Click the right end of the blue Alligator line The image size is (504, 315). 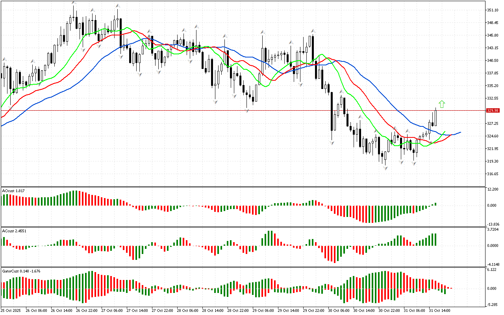tap(460, 132)
